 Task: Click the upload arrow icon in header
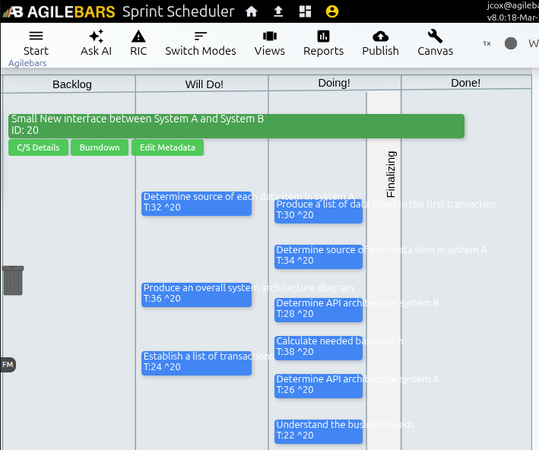[x=278, y=11]
